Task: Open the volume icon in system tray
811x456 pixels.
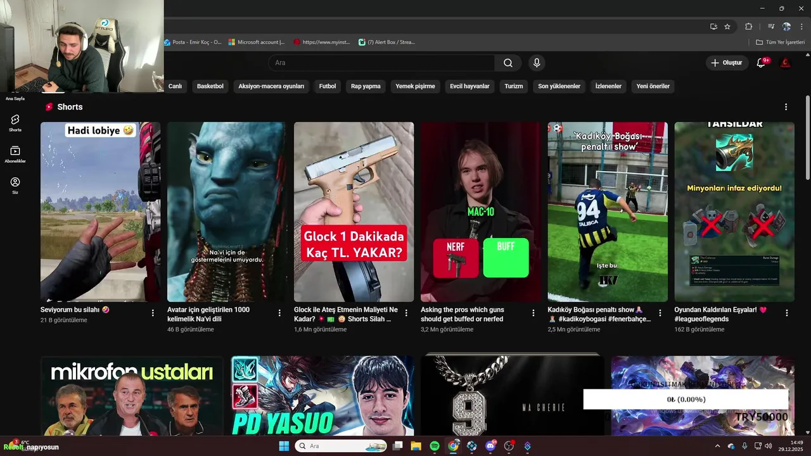Action: pyautogui.click(x=769, y=446)
